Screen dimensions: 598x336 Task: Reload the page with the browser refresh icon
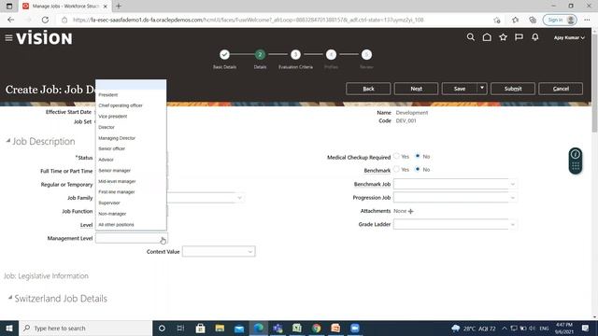pos(45,20)
